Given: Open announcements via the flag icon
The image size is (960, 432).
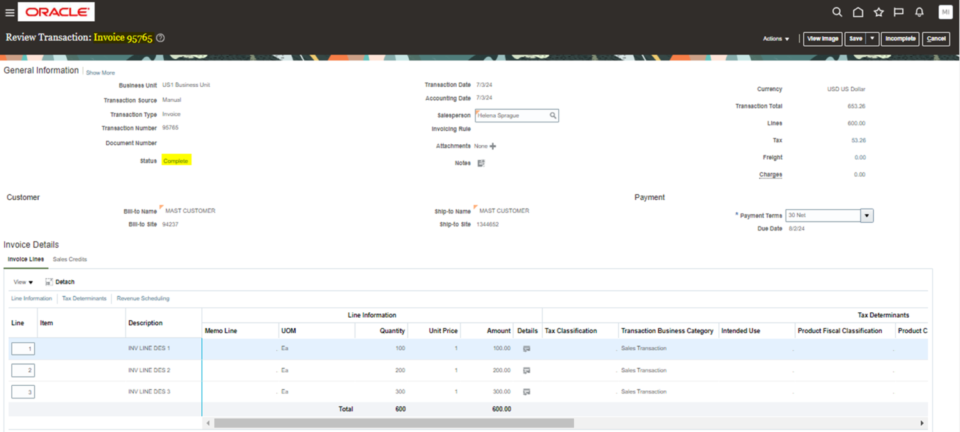Looking at the screenshot, I should pyautogui.click(x=898, y=12).
